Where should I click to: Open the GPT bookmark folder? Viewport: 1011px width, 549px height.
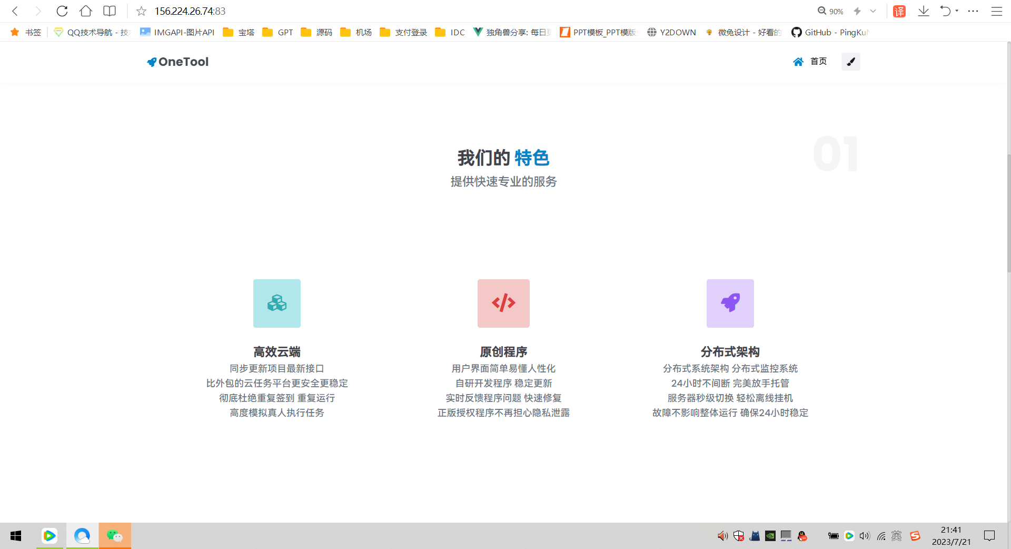[x=277, y=32]
